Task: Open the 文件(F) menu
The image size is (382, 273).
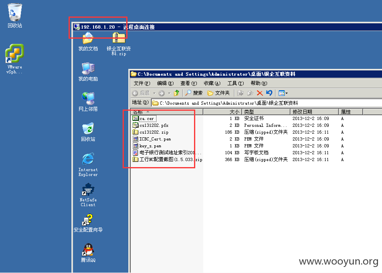Action: pos(142,83)
